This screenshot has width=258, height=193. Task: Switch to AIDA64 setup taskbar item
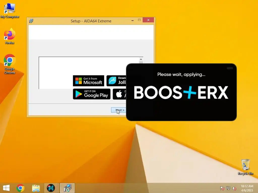pyautogui.click(x=67, y=188)
